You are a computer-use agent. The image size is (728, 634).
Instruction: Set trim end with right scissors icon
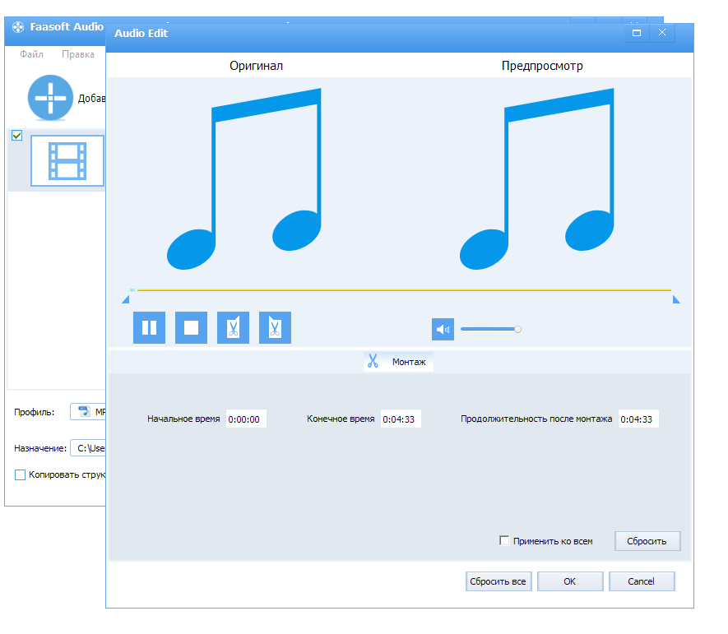click(x=275, y=327)
